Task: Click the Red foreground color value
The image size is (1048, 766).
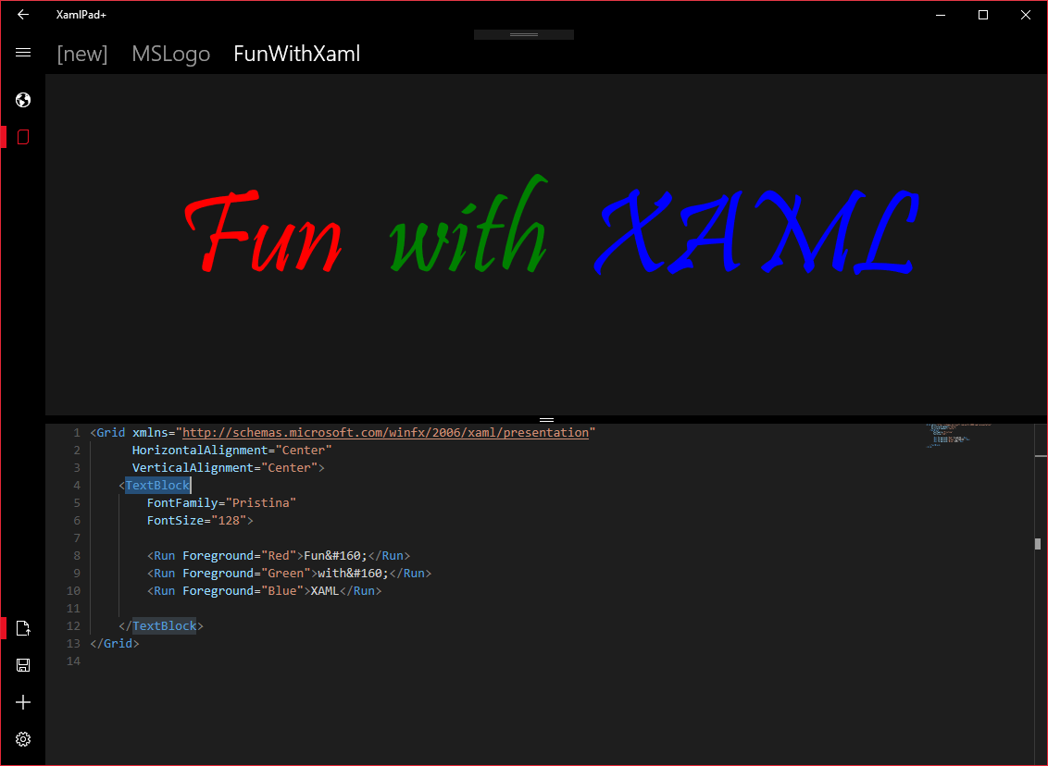Action: tap(279, 555)
